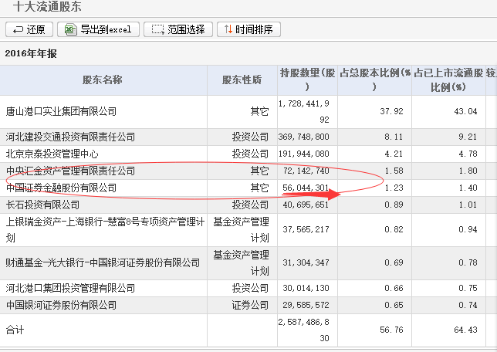Select 中央汇金资产管理有限责任公司 in the list
The width and height of the screenshot is (497, 352).
click(x=70, y=171)
